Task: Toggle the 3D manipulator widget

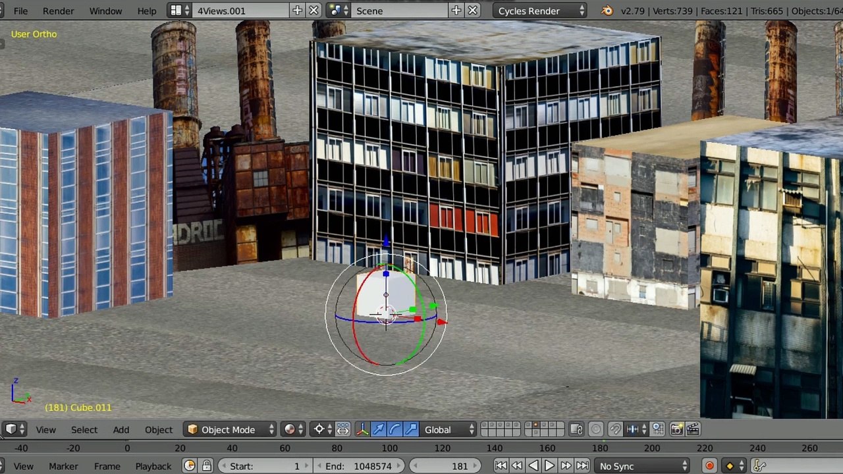Action: [x=362, y=429]
